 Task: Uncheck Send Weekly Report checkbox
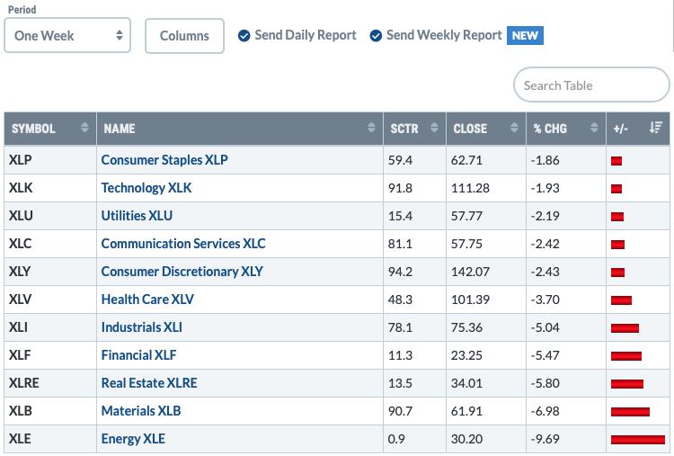coord(376,36)
